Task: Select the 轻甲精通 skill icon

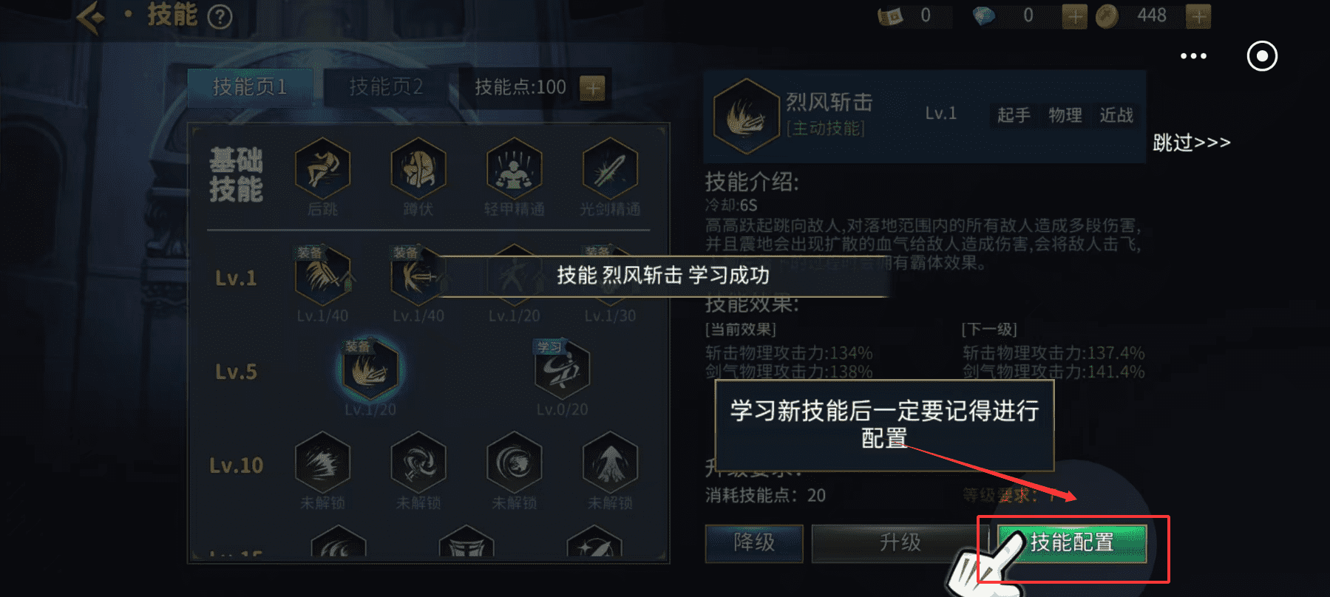Action: pos(515,168)
